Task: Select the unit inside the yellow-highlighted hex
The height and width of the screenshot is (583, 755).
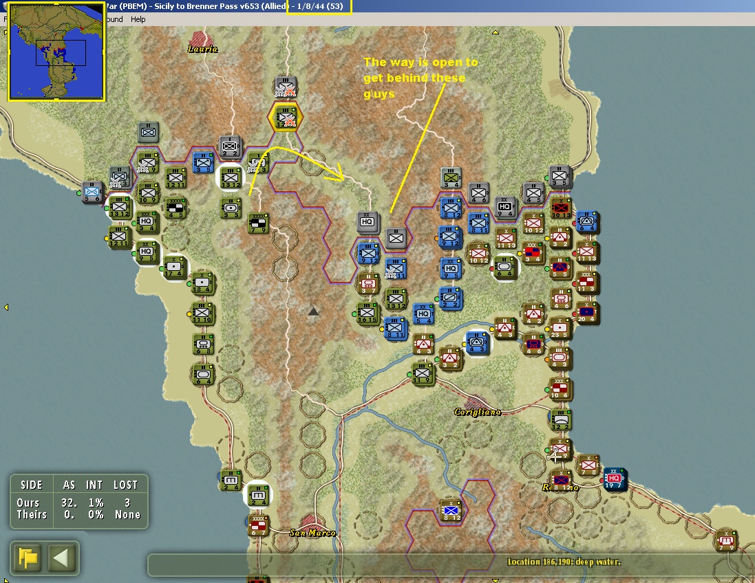Action: pyautogui.click(x=286, y=117)
